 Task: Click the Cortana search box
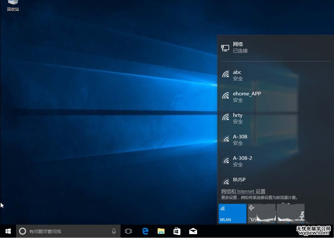click(x=68, y=231)
